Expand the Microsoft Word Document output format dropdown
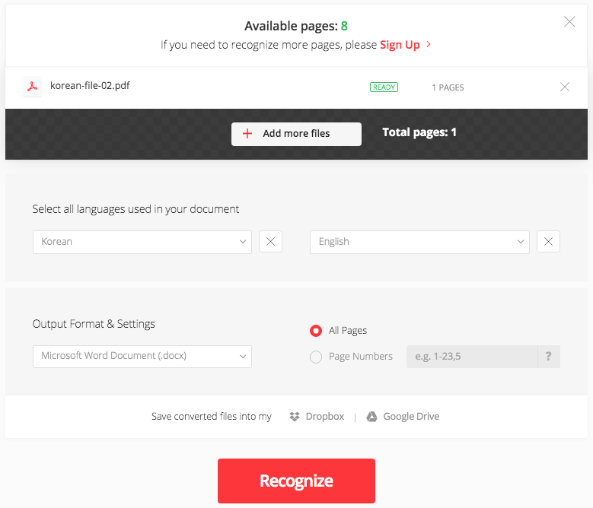This screenshot has width=593, height=508. (x=142, y=356)
